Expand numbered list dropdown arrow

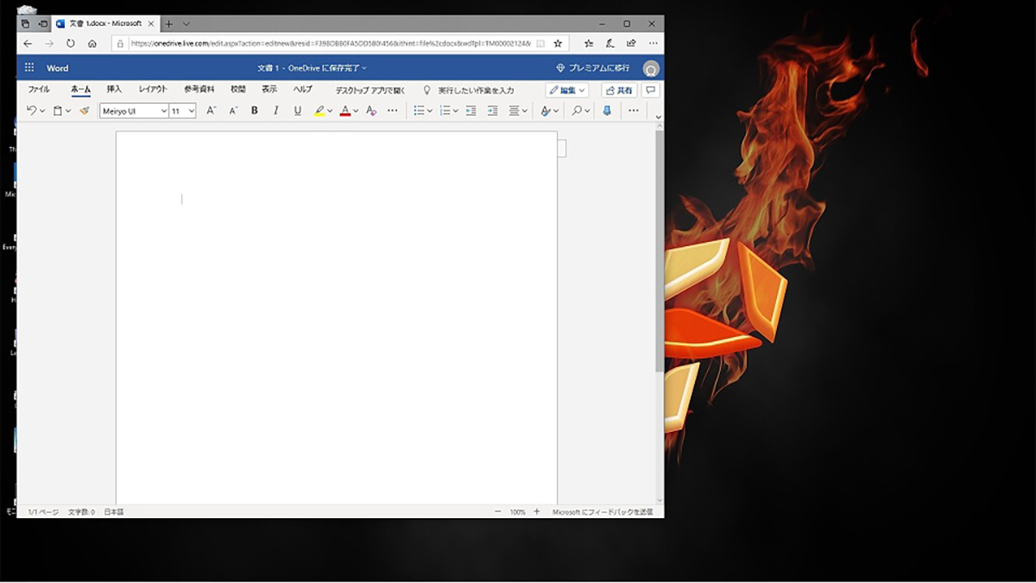tap(455, 111)
